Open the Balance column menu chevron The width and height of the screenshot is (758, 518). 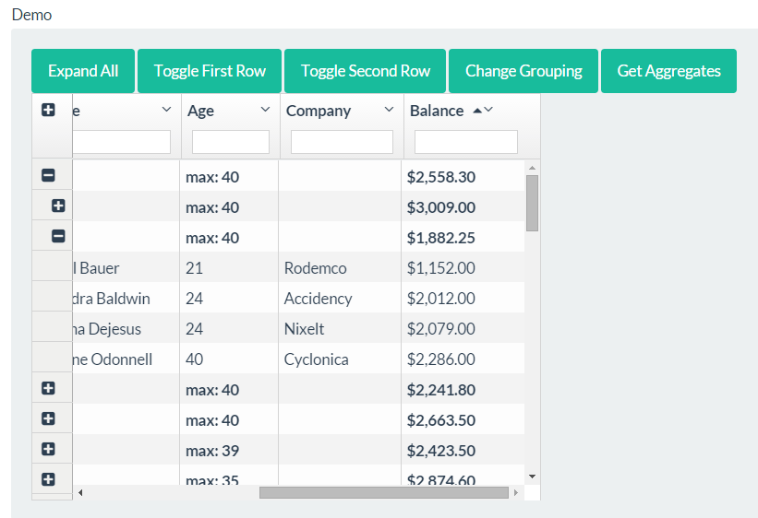pos(489,110)
